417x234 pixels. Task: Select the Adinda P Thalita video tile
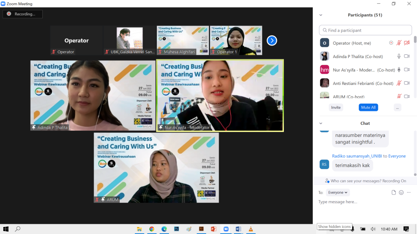[x=93, y=95]
